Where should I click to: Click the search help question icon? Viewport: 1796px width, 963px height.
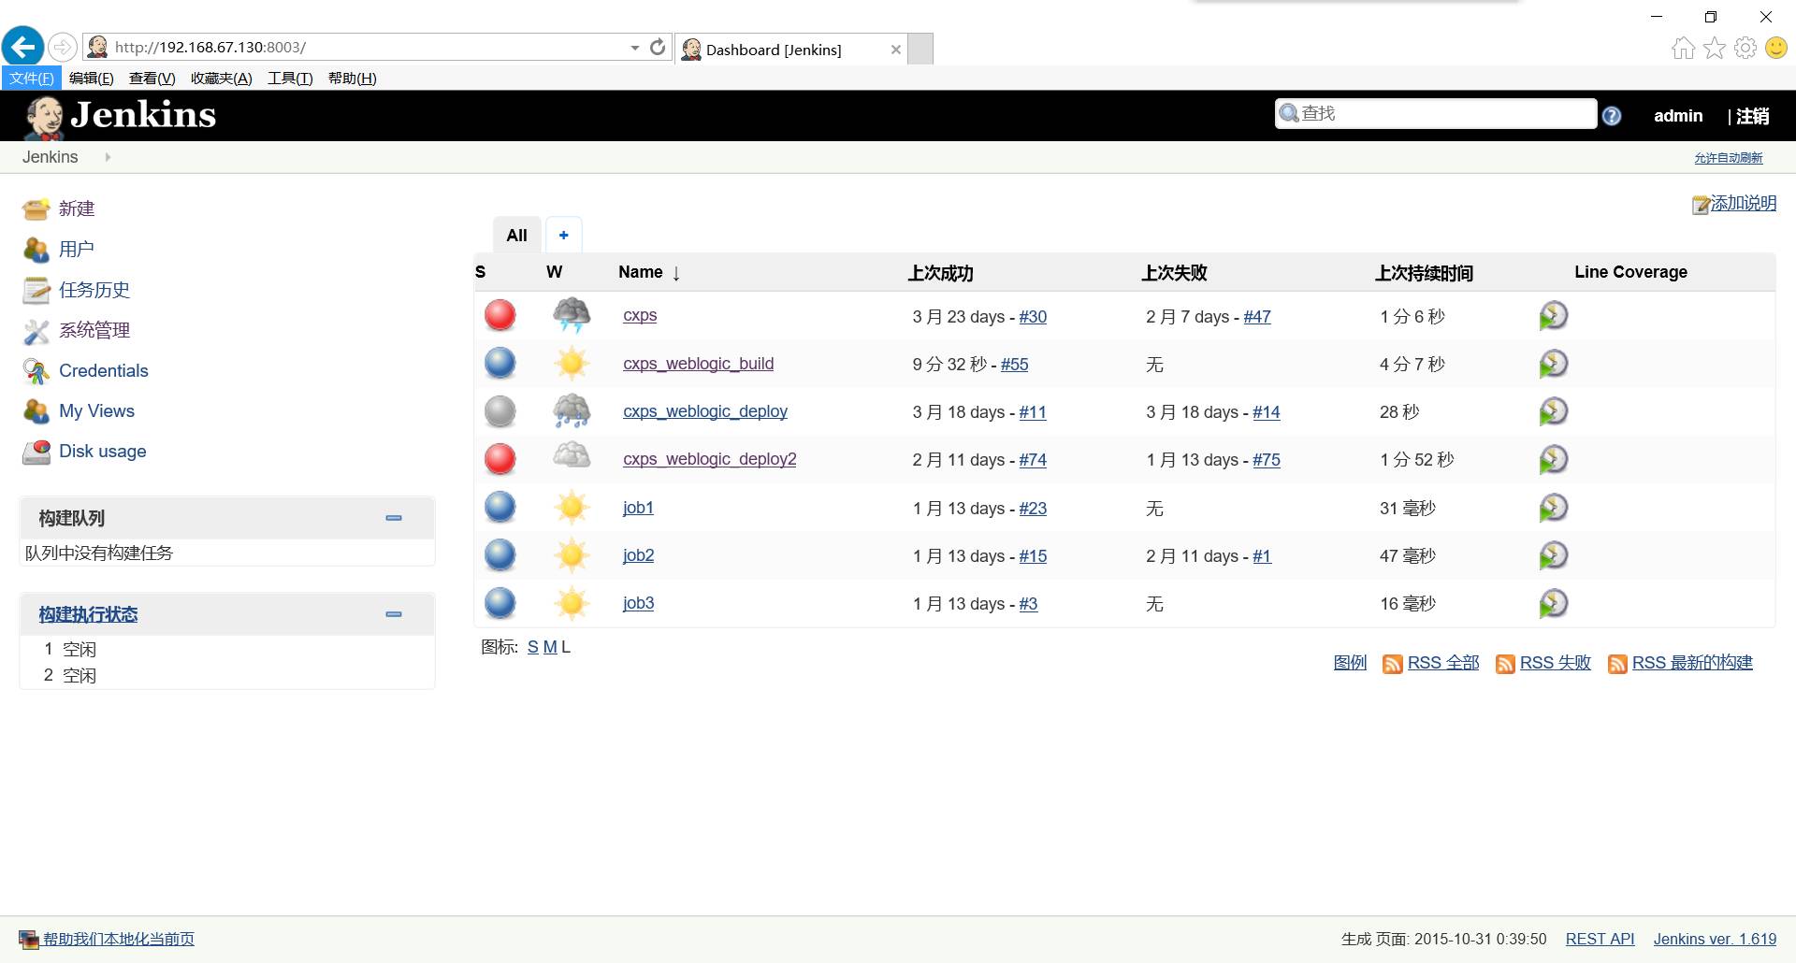click(1612, 116)
